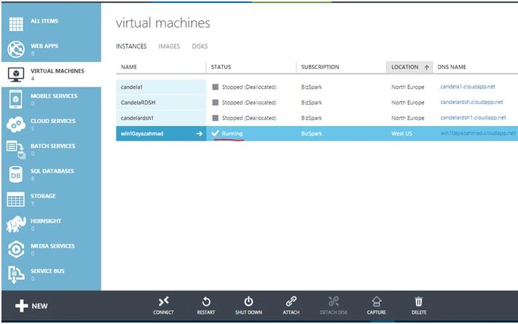The width and height of the screenshot is (518, 324).
Task: Click the Detach Disk icon
Action: pyautogui.click(x=334, y=301)
